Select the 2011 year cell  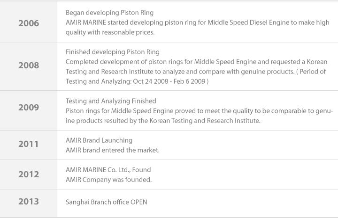pyautogui.click(x=29, y=145)
